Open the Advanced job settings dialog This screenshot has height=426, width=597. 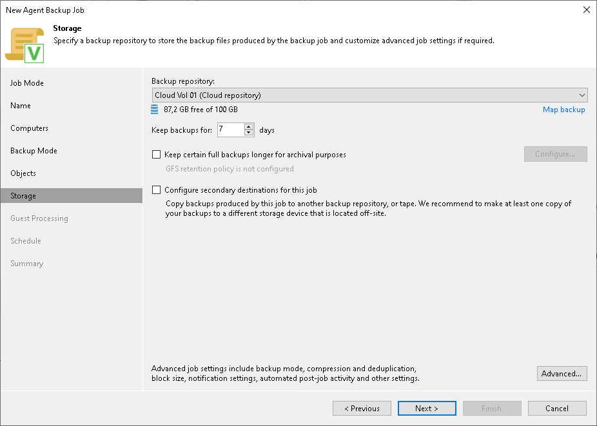pyautogui.click(x=562, y=373)
